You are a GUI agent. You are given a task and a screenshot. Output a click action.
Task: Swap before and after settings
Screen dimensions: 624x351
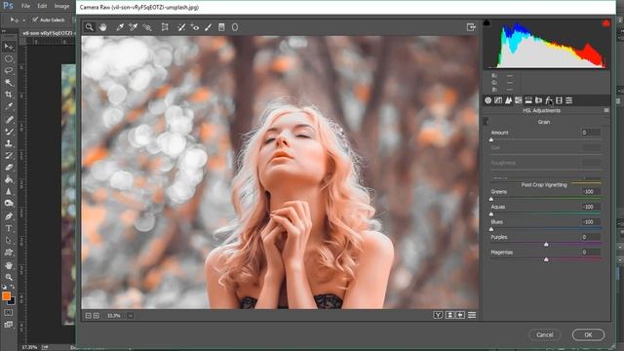coord(449,315)
